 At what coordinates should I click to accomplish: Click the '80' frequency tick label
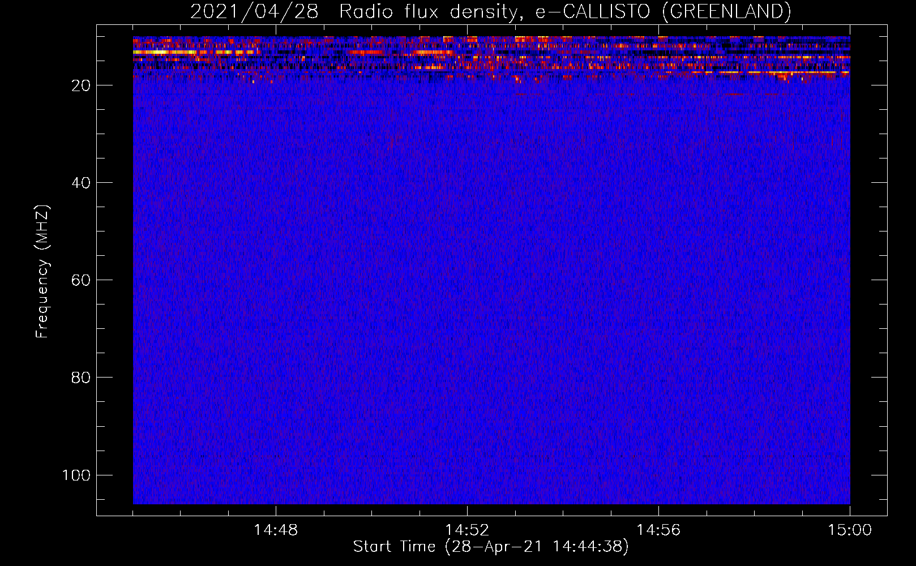[81, 378]
